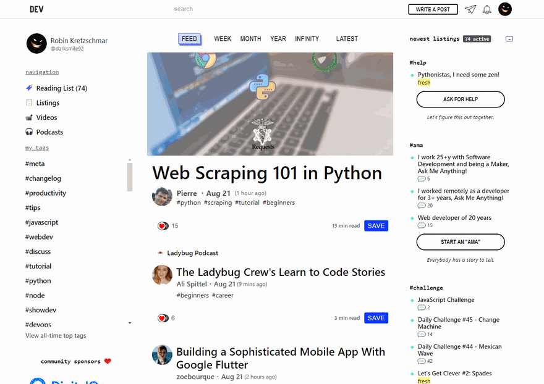
Task: Open the #webdev tag in sidebar
Action: point(39,236)
